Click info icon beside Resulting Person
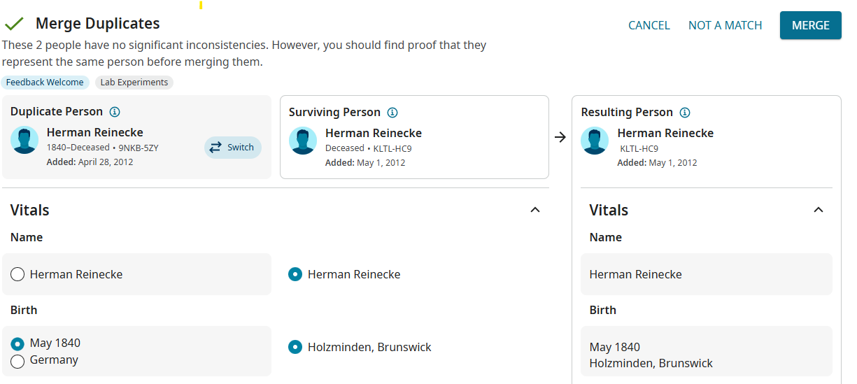The width and height of the screenshot is (857, 384). click(x=685, y=113)
